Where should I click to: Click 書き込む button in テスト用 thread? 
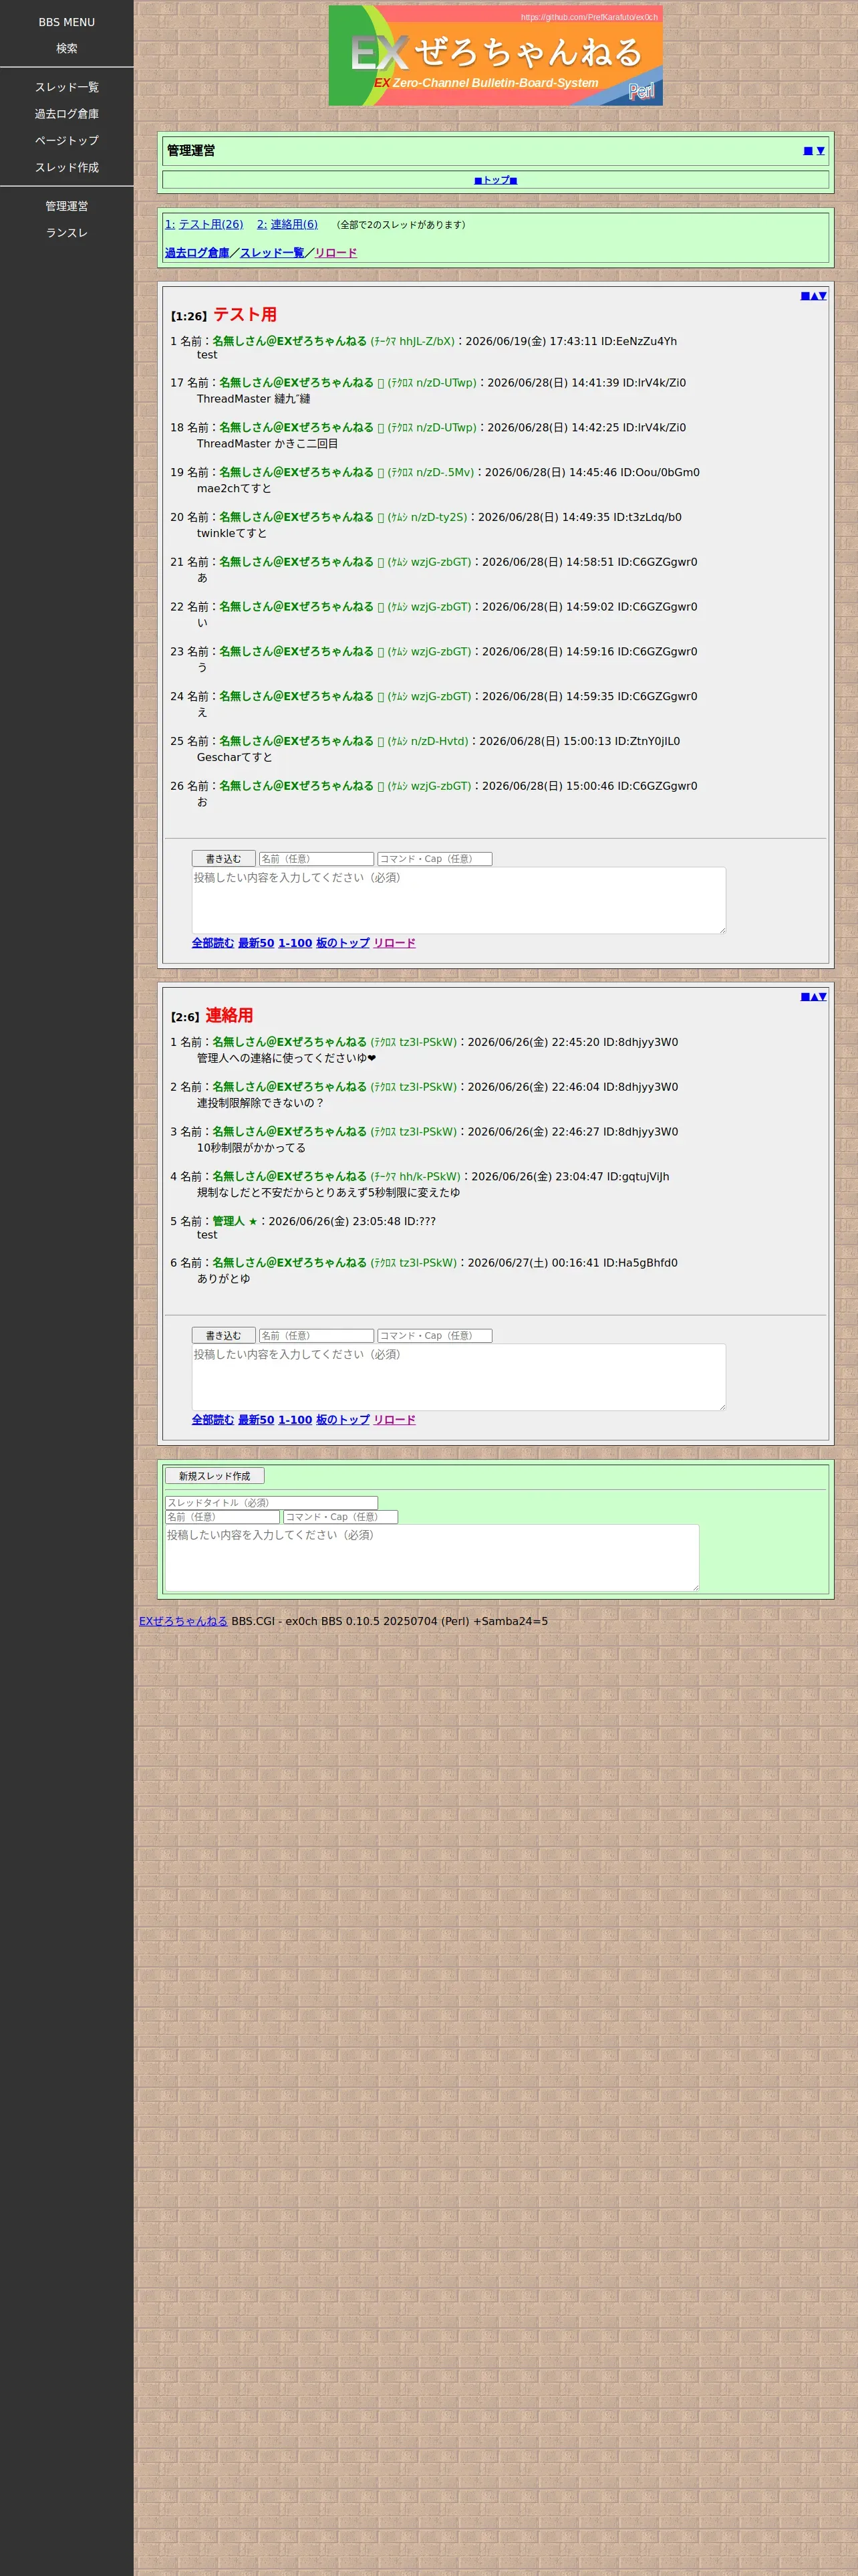224,859
